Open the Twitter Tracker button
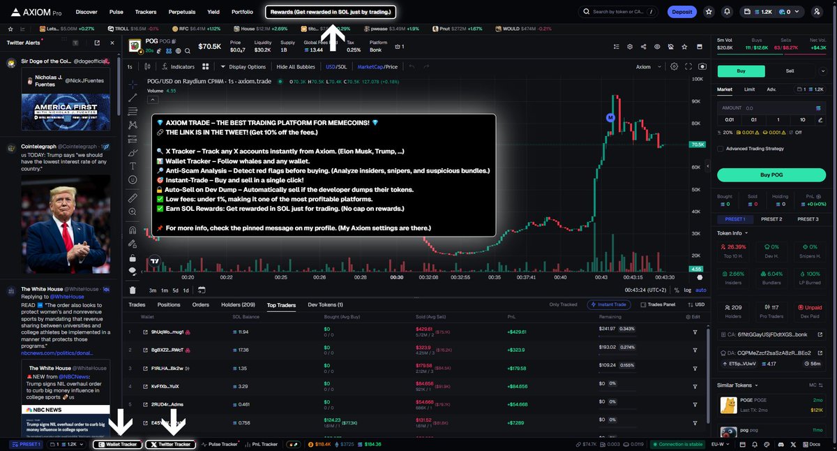 tap(170, 444)
